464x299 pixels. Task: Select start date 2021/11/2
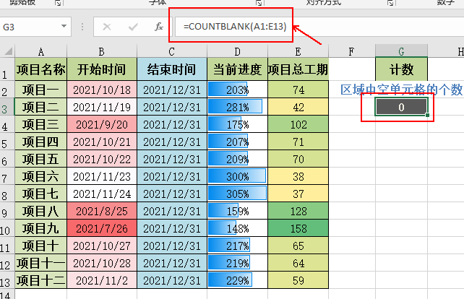[102, 279]
